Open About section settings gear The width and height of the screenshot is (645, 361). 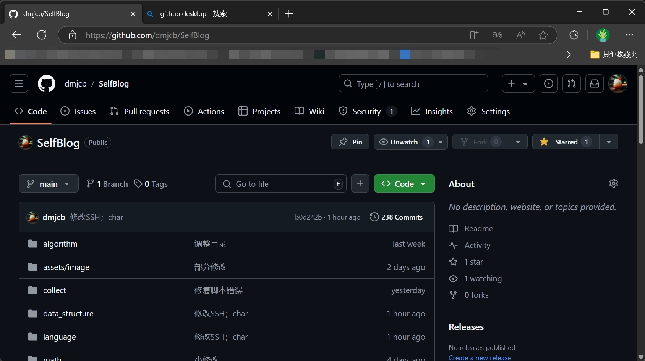pos(613,183)
